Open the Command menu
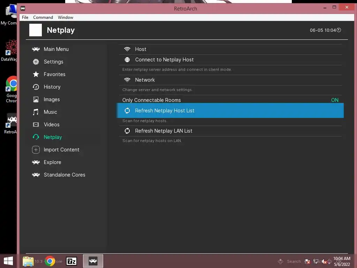Screen dimensions: 357x268 (43, 17)
